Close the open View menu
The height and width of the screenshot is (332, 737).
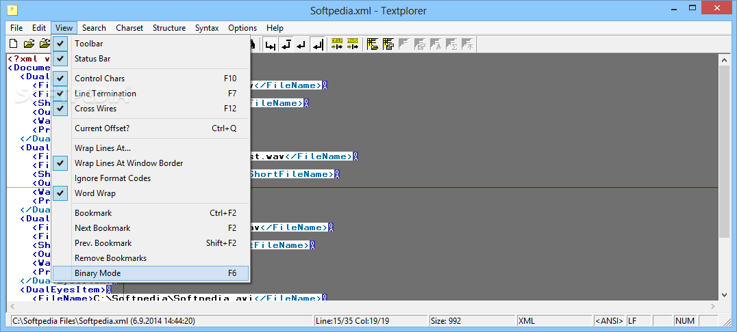(64, 27)
